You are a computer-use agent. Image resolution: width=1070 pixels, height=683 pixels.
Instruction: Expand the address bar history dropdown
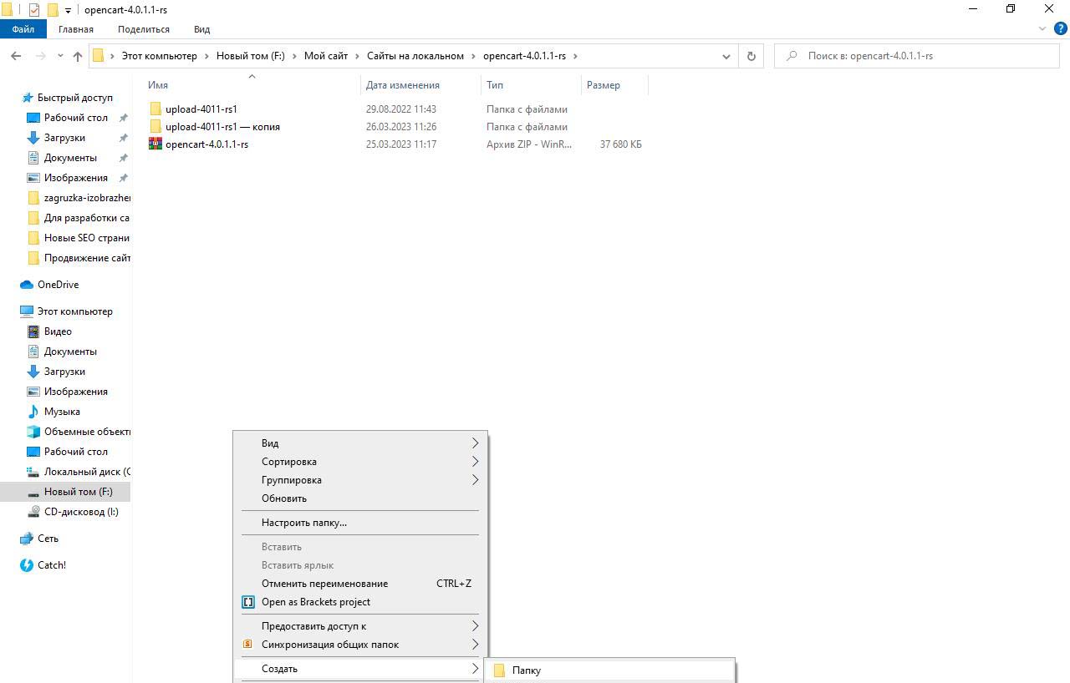[726, 56]
